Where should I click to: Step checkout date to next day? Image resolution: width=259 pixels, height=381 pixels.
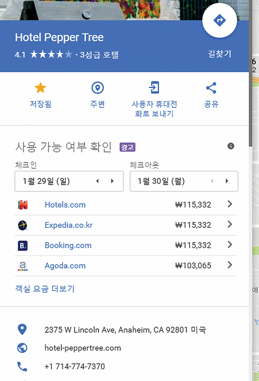point(227,181)
